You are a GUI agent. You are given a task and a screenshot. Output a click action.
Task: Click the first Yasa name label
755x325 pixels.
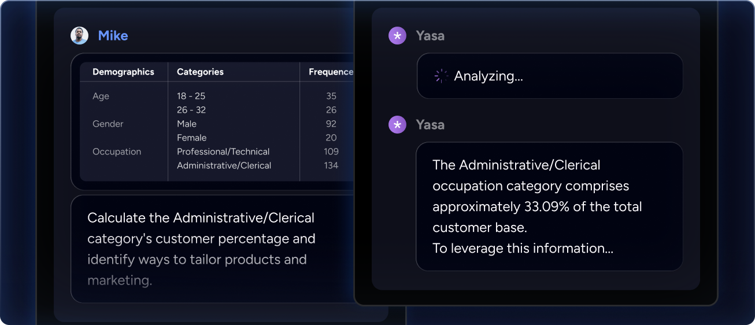(430, 36)
